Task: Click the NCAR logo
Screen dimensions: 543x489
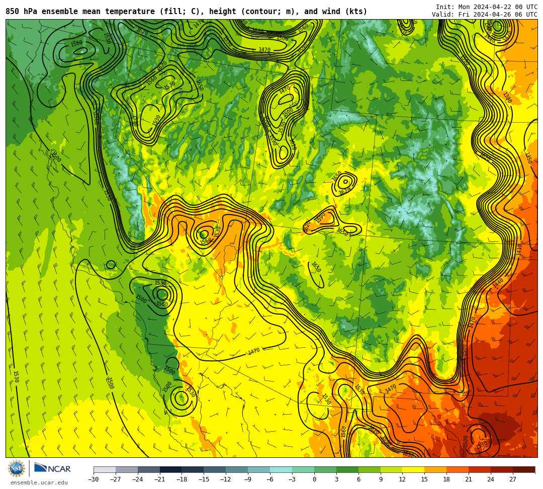Action: tap(52, 469)
